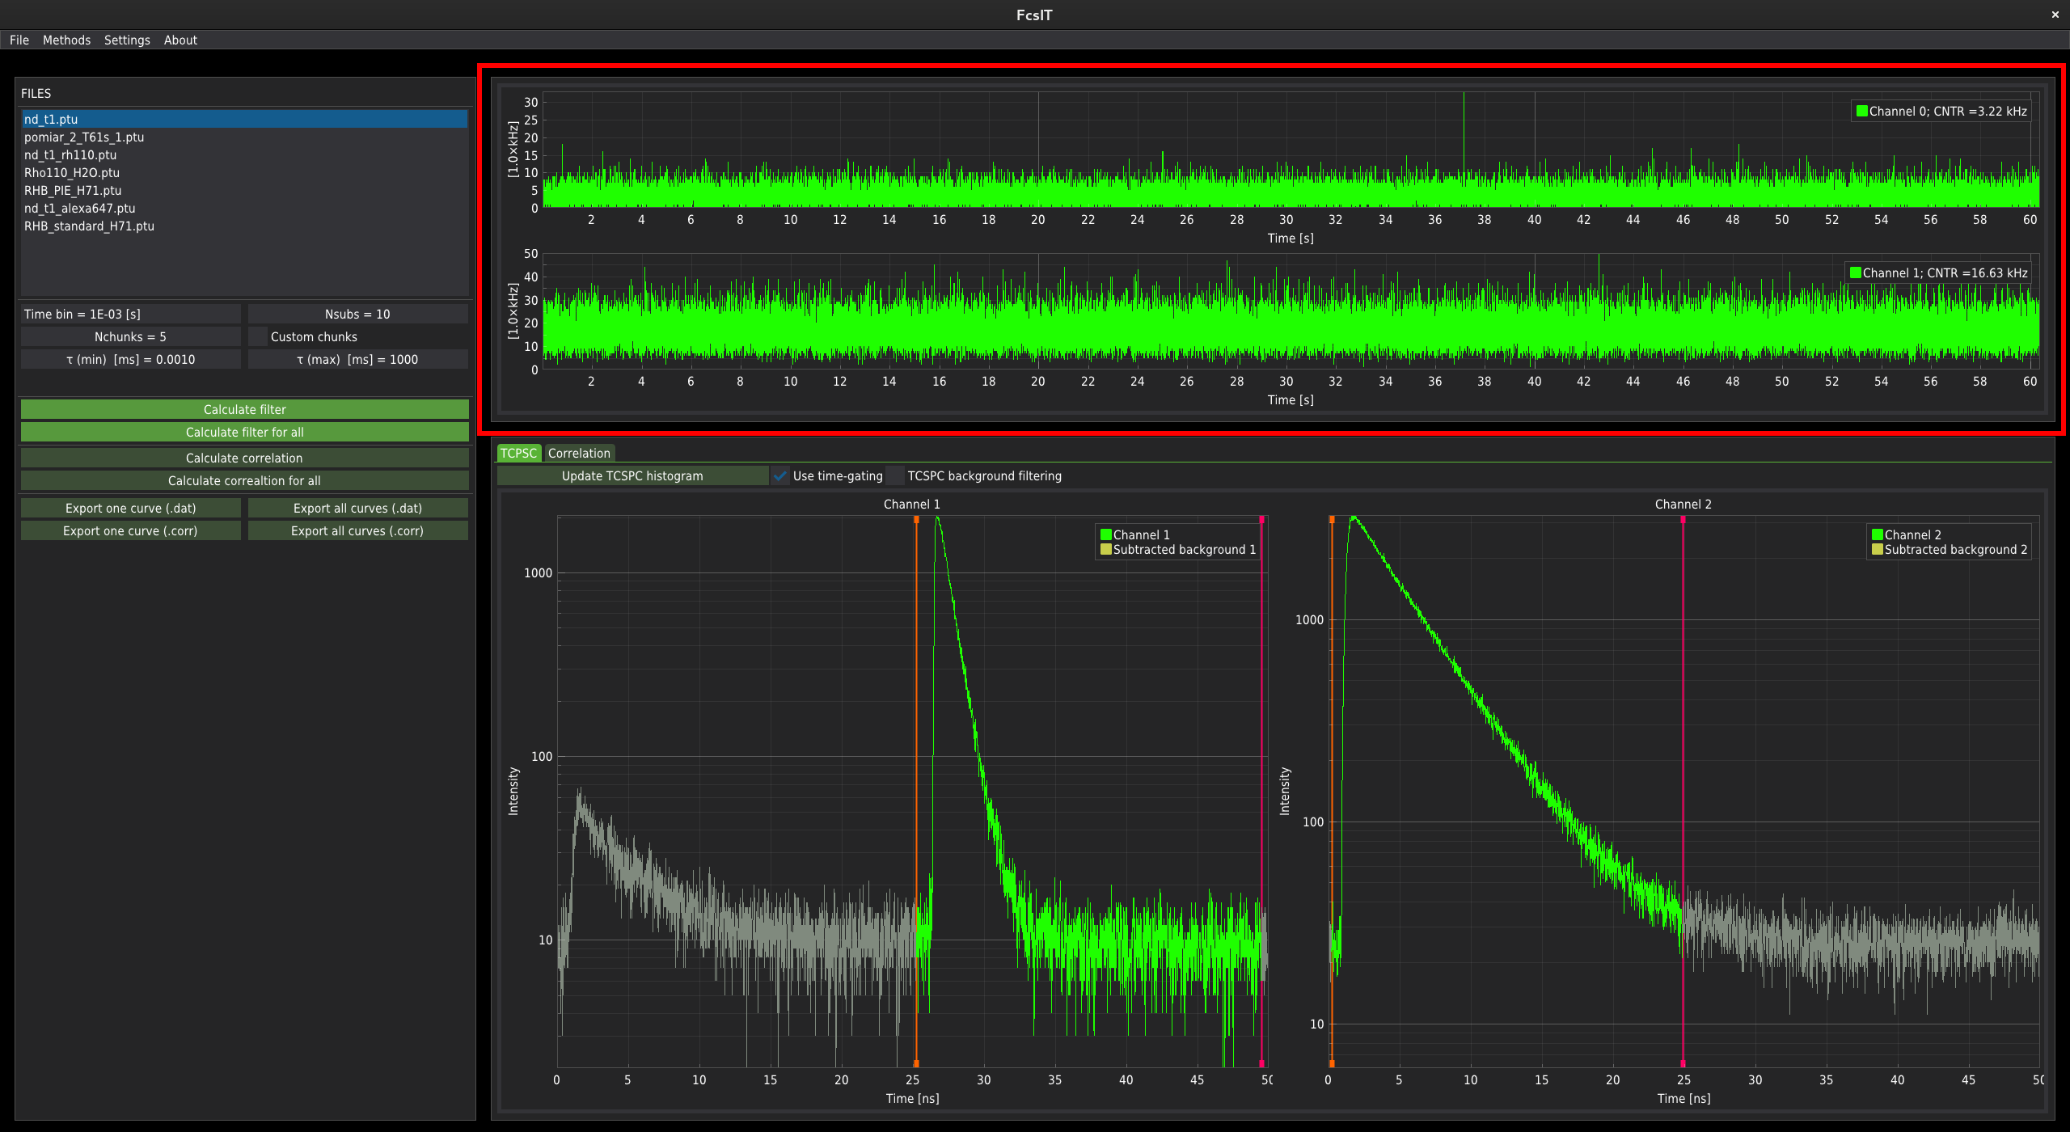Click Export one curve (.corr) button

[130, 531]
